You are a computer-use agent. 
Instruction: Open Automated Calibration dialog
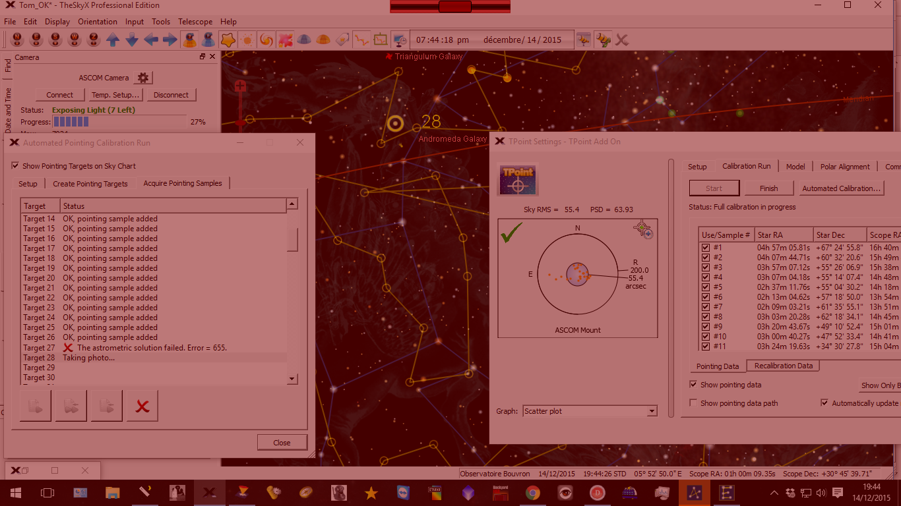click(x=841, y=188)
